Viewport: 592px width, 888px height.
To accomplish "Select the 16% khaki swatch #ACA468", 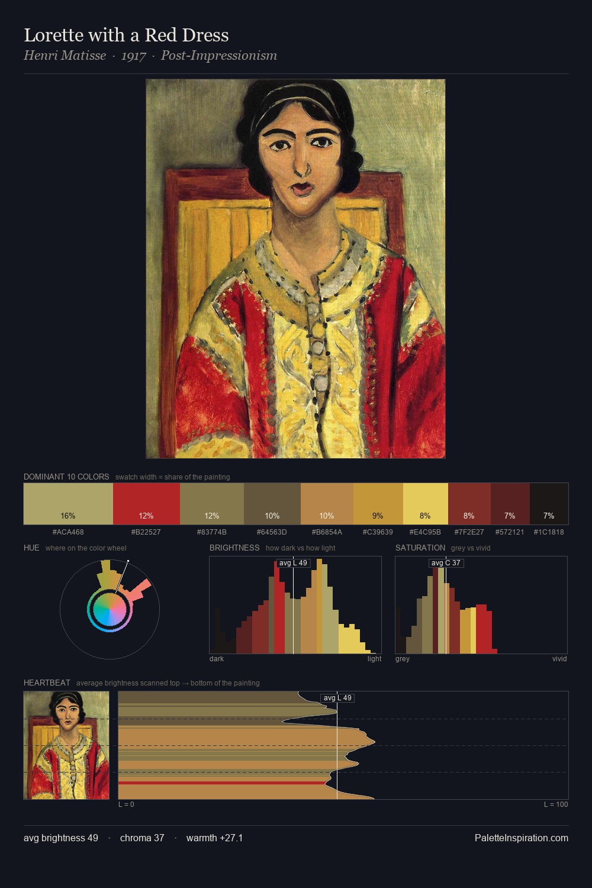I will point(68,504).
